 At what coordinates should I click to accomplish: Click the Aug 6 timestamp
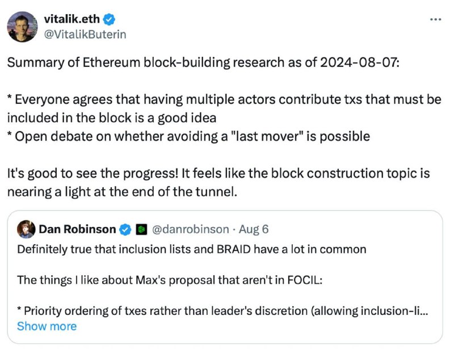254,229
